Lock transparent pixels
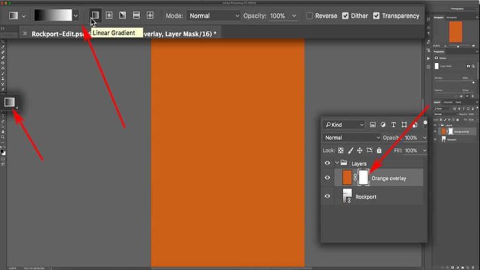Viewport: 480px width, 270px height. coord(341,151)
